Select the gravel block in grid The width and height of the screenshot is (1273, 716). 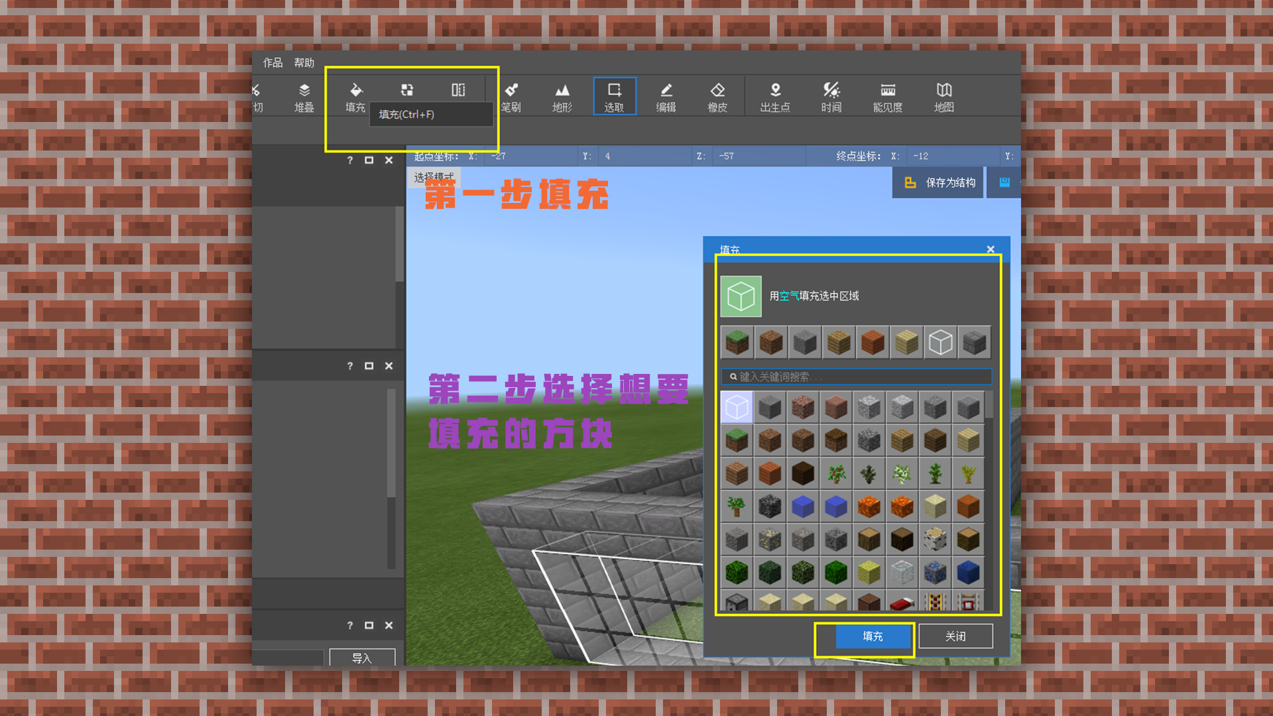(x=736, y=540)
